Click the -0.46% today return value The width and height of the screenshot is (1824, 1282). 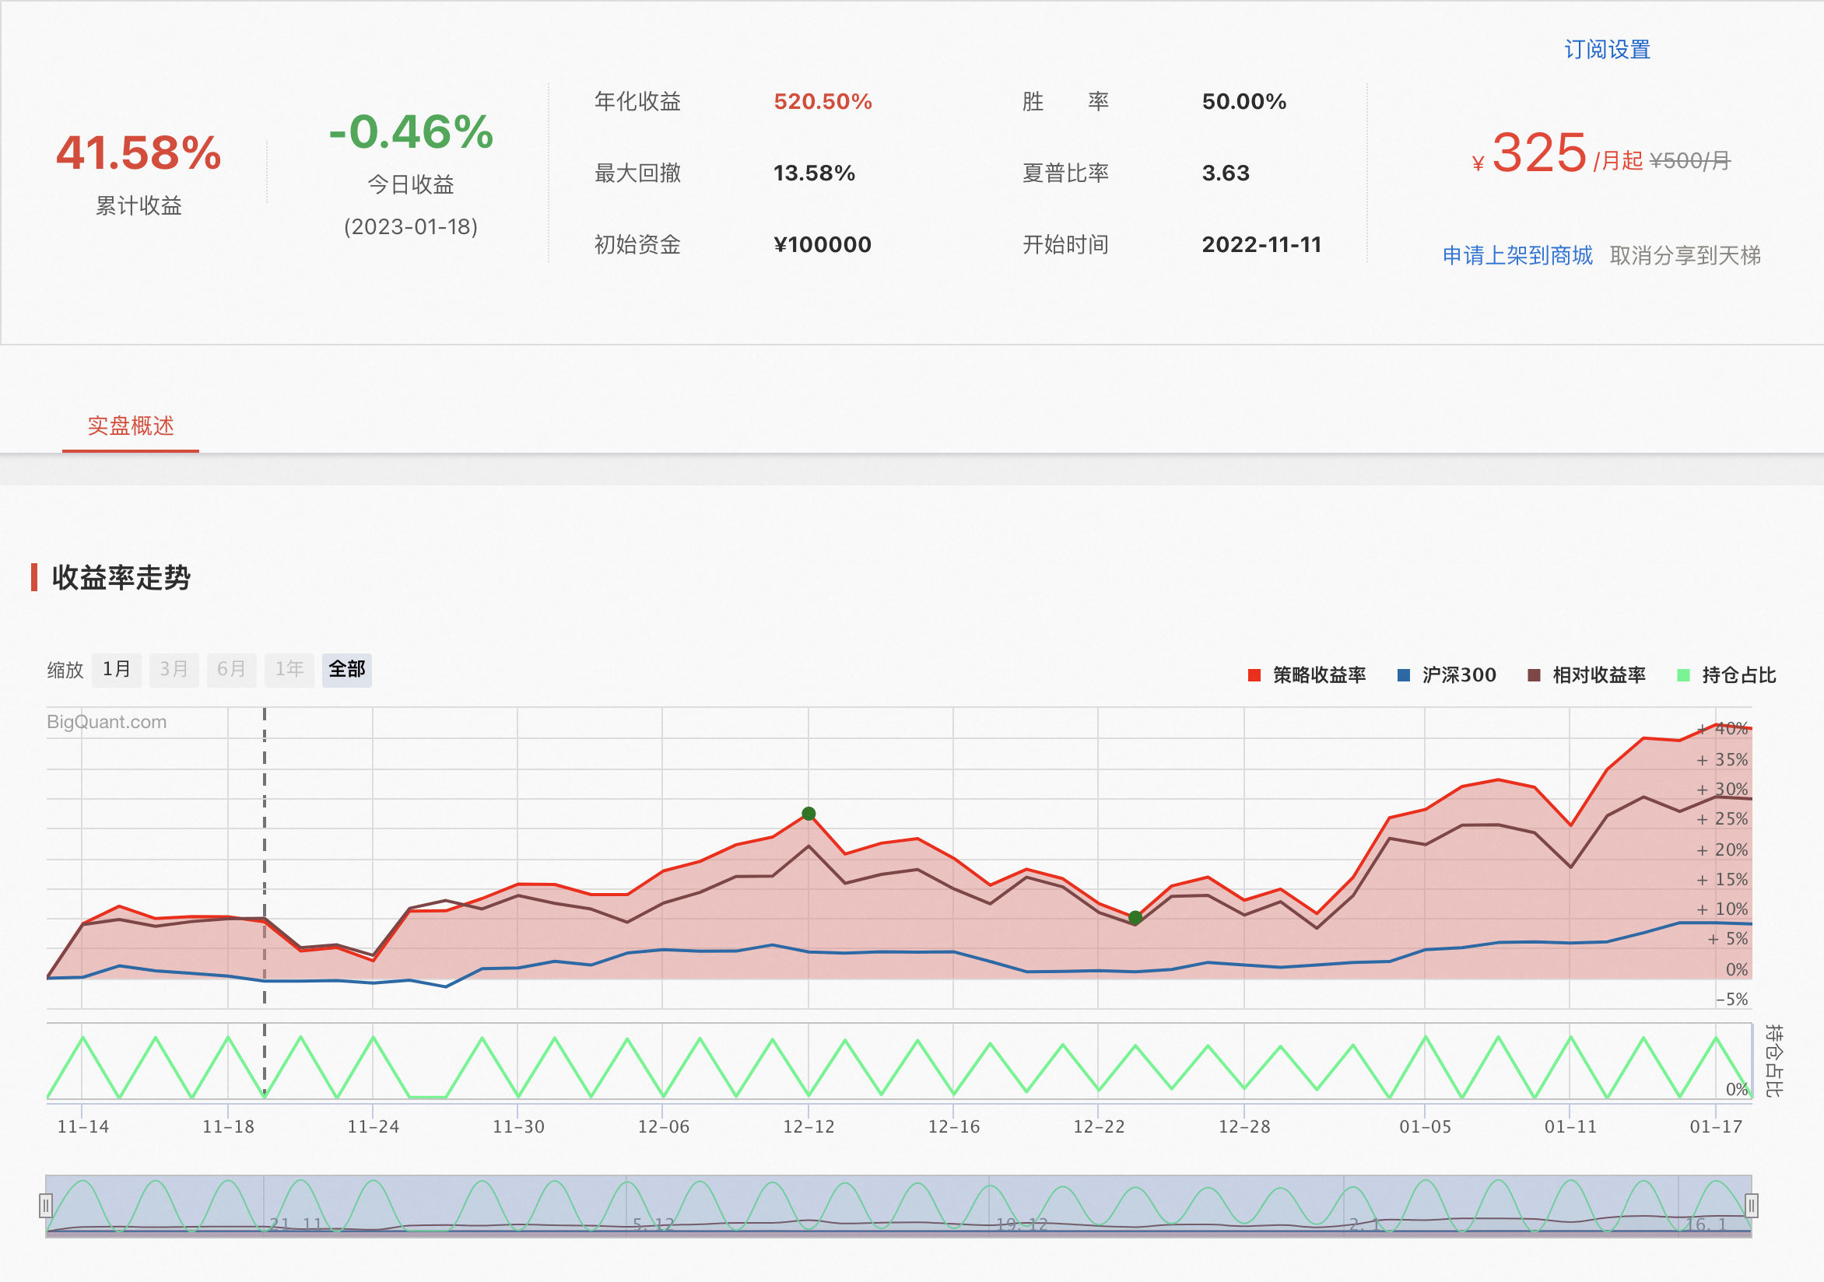[411, 131]
